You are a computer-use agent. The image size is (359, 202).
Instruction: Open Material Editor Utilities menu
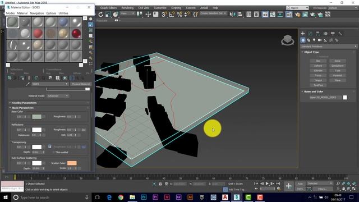click(x=63, y=13)
